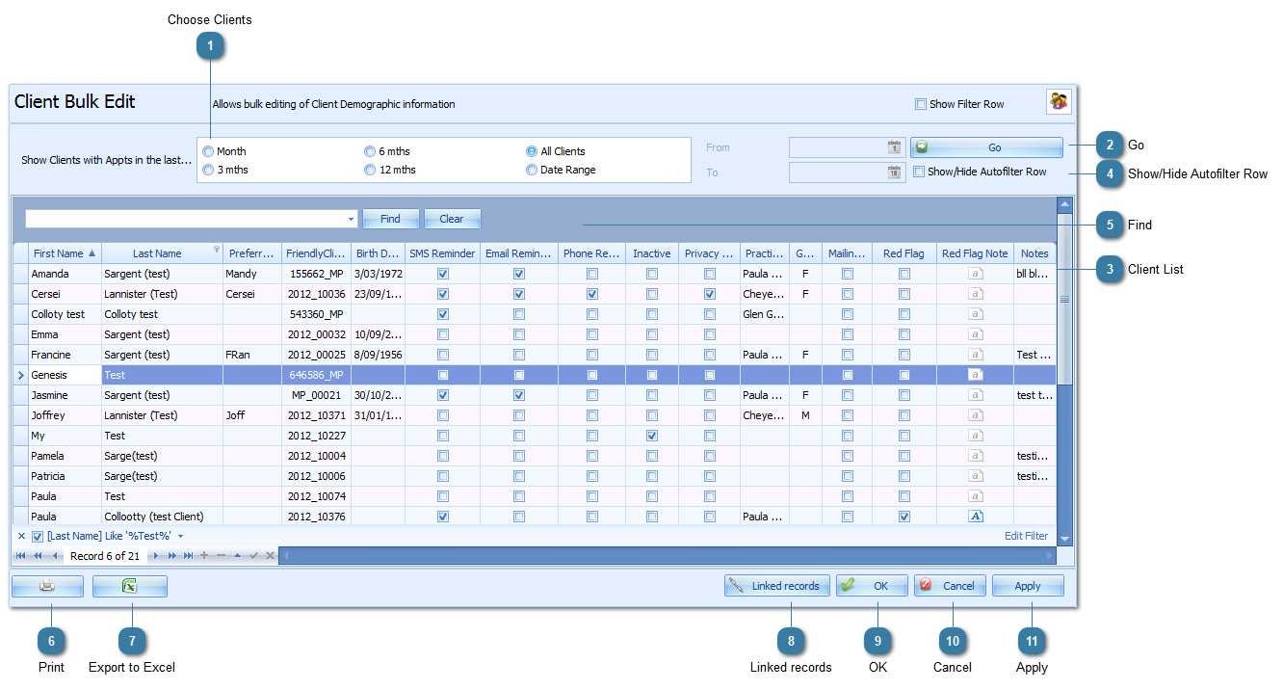Confirm changes with the OK button
Image resolution: width=1283 pixels, height=690 pixels.
(872, 586)
